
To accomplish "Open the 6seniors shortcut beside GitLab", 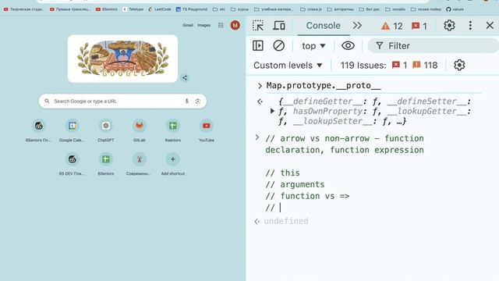I will tap(173, 130).
